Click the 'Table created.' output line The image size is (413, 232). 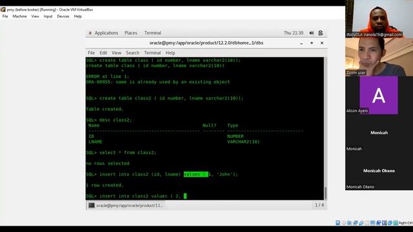tap(105, 109)
